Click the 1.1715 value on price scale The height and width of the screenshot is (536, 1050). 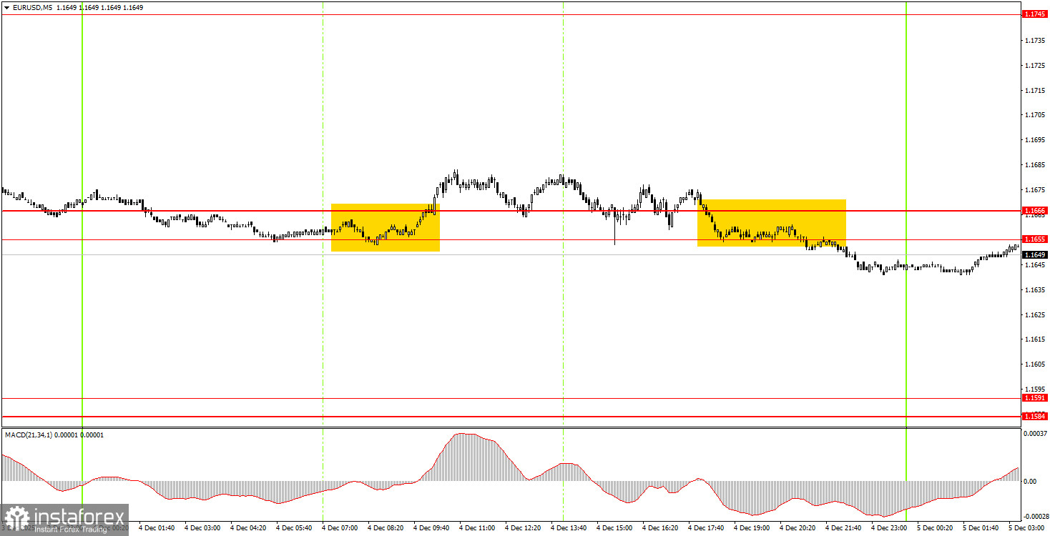click(x=1036, y=91)
